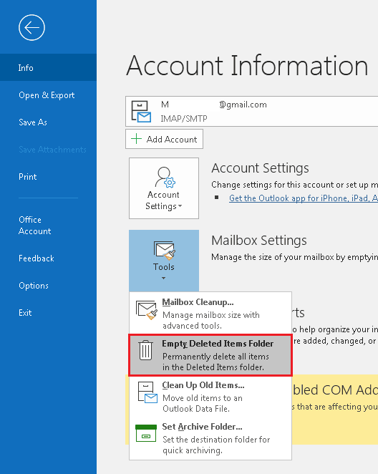
Task: Click the Add Account button
Action: click(164, 139)
